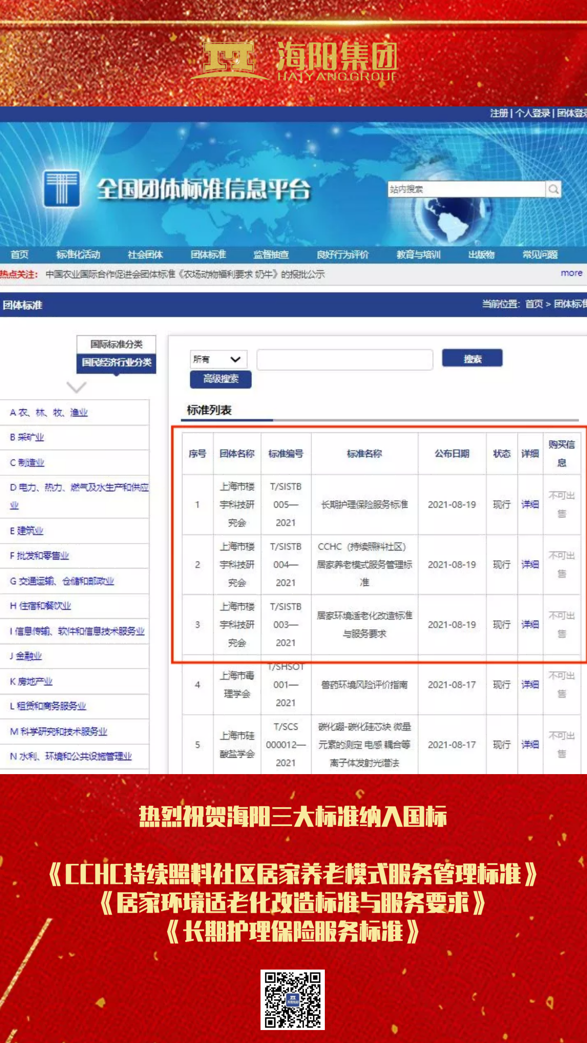Select category E 建筑业

[26, 531]
